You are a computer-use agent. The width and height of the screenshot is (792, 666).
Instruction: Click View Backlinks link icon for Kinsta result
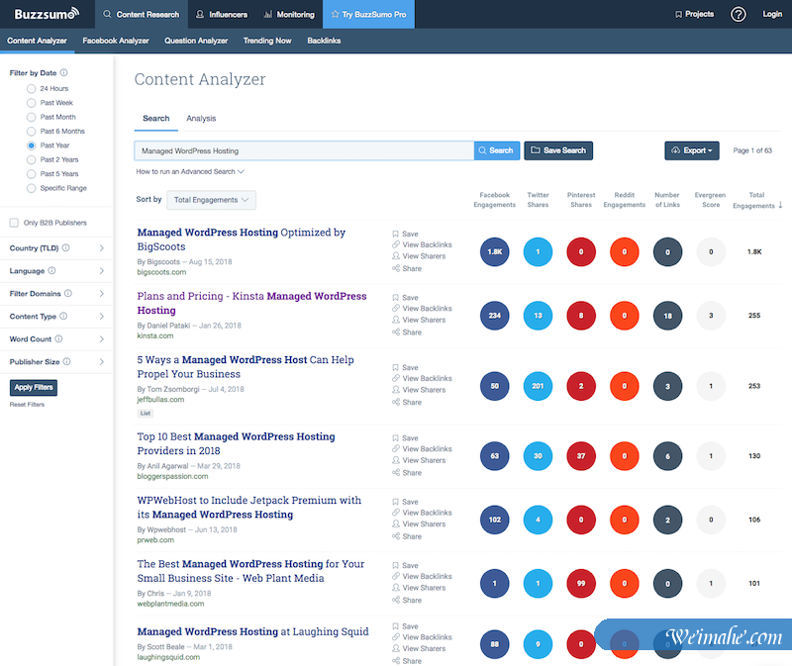point(396,309)
